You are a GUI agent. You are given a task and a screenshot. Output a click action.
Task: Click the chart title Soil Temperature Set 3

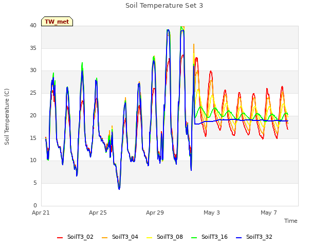[x=164, y=6]
